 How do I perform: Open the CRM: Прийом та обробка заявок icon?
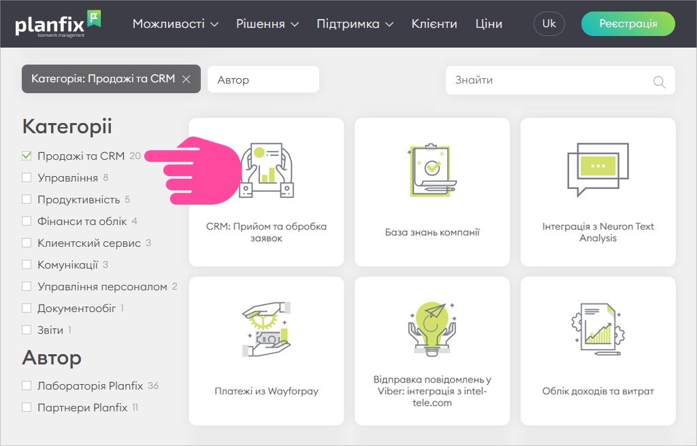[266, 170]
